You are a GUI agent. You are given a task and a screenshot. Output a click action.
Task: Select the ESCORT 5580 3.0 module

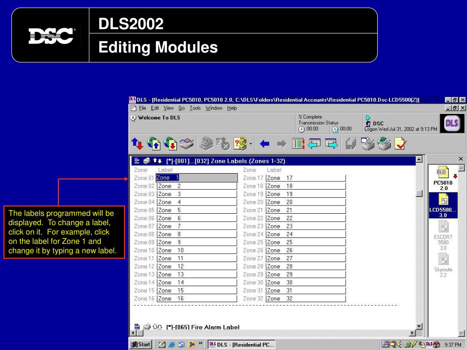[443, 236]
